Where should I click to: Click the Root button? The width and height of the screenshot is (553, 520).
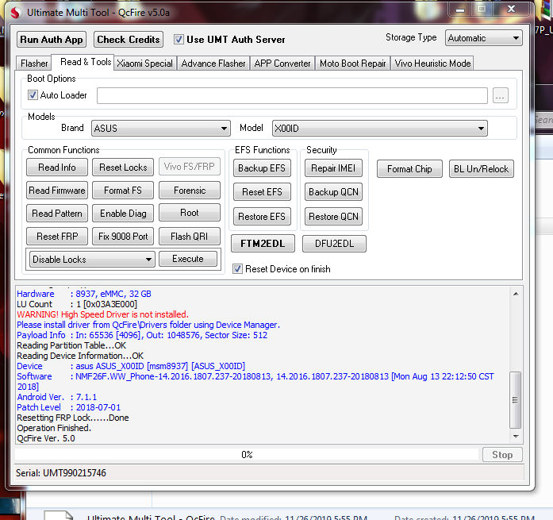[190, 213]
